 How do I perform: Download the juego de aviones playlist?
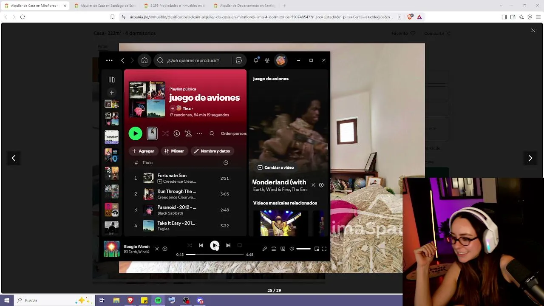(177, 133)
